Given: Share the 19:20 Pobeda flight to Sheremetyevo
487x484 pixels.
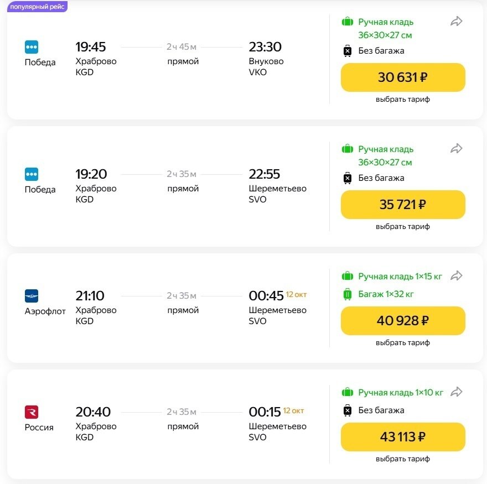Looking at the screenshot, I should (456, 149).
